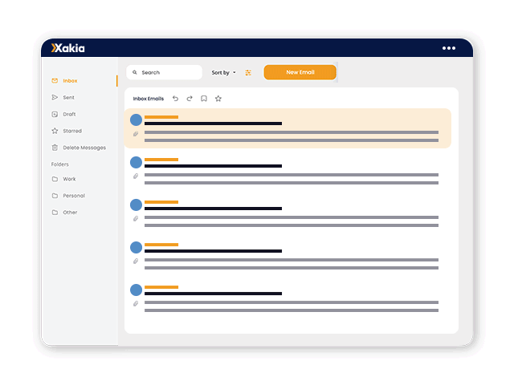Go to Sent mail
514x385 pixels.
coord(68,98)
